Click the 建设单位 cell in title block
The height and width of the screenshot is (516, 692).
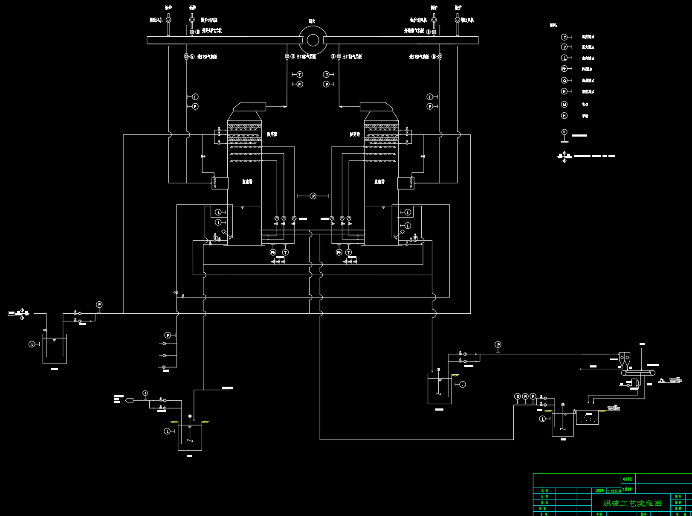pos(627,479)
